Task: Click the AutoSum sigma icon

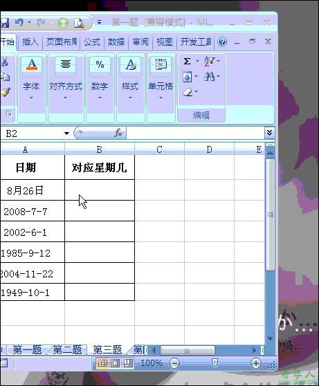Action: click(x=188, y=61)
